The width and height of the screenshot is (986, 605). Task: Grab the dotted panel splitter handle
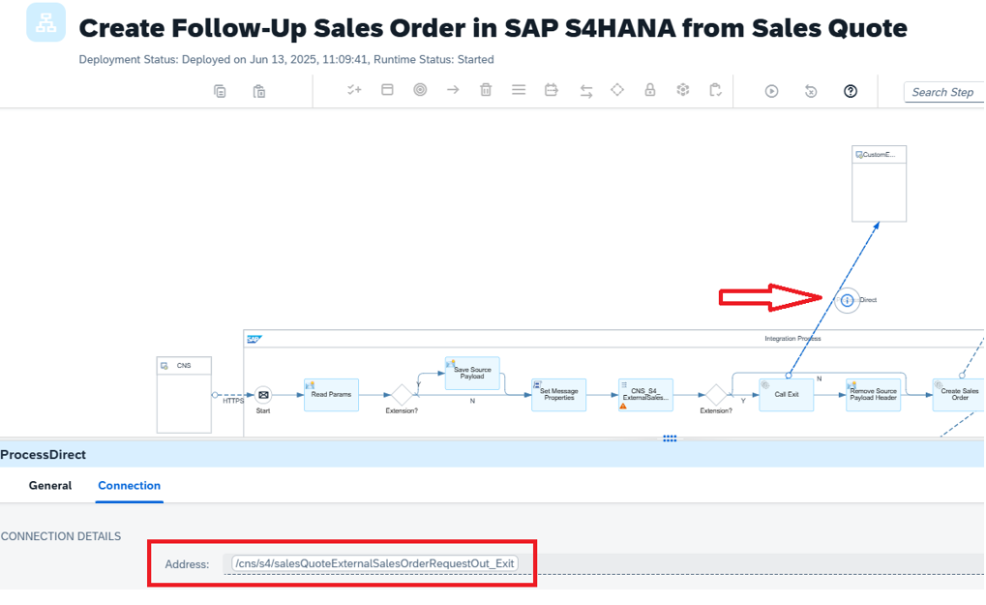click(670, 439)
